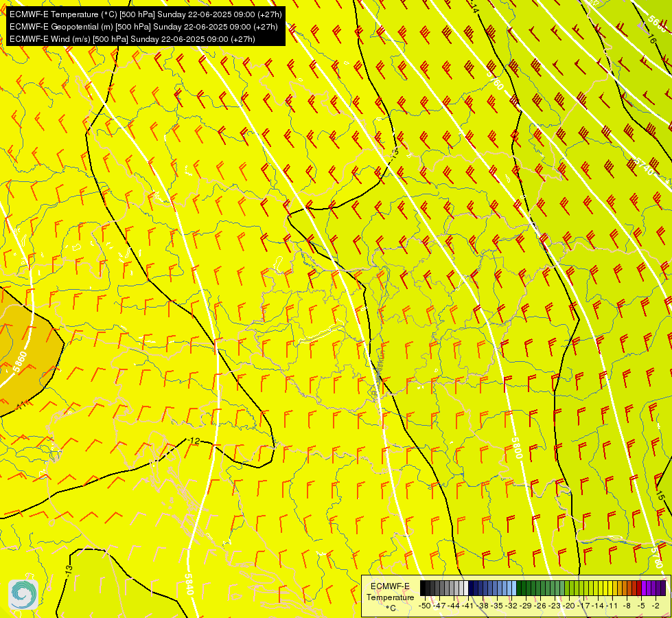Click the -11 value in the legend

coord(612,606)
